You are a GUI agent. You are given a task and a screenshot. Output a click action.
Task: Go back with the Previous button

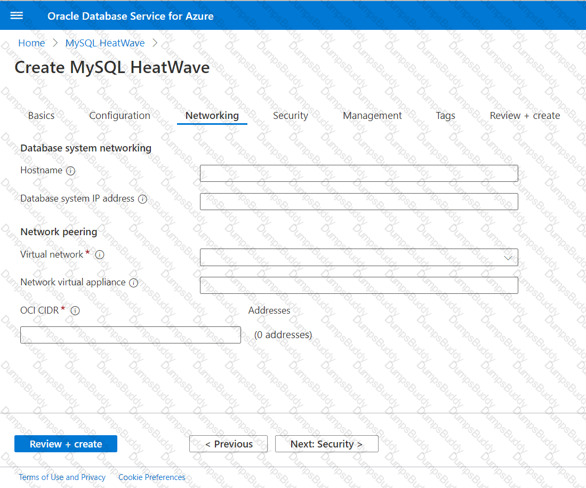coord(228,444)
